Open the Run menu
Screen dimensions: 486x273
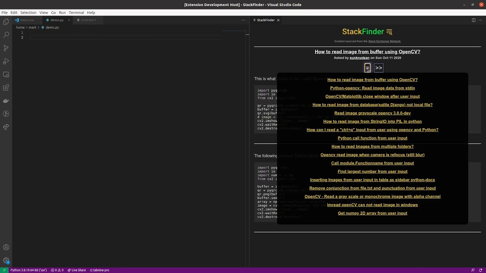point(62,13)
